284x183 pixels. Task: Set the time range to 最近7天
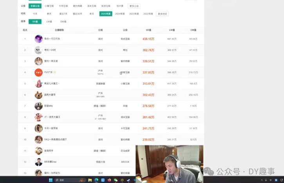coord(63,14)
